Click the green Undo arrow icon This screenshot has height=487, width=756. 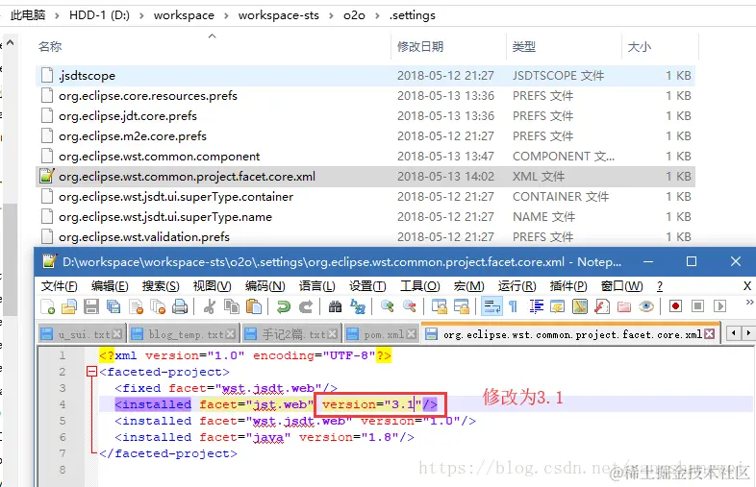(284, 306)
